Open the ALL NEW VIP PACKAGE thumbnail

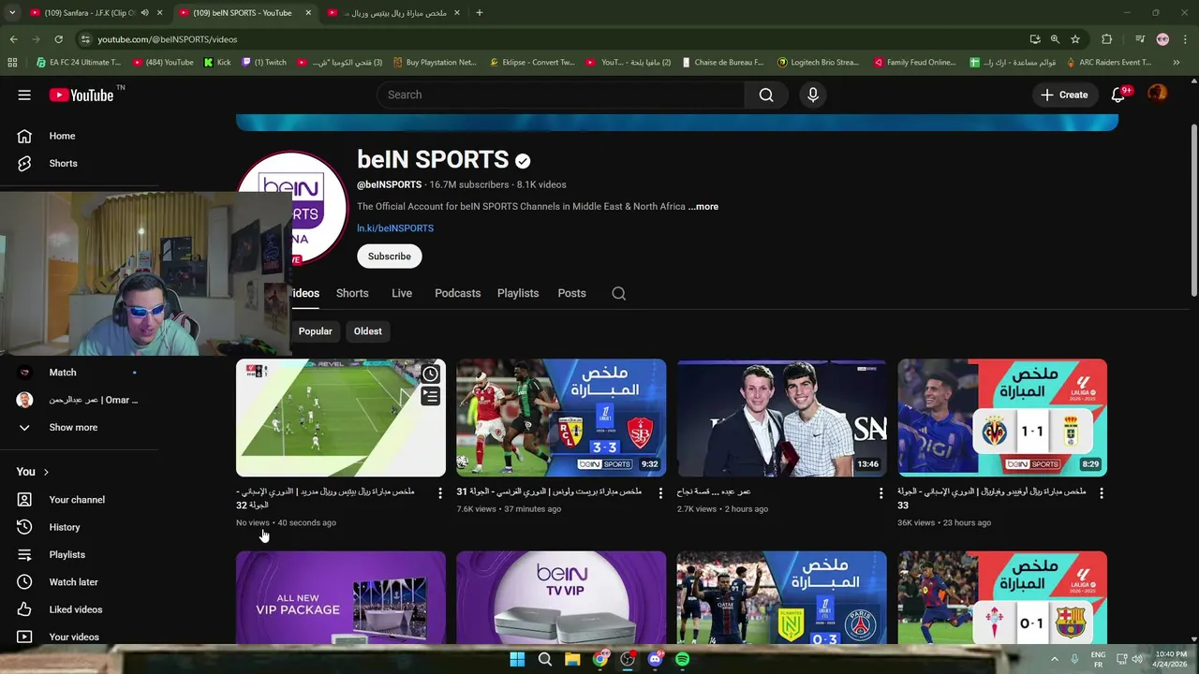341,597
